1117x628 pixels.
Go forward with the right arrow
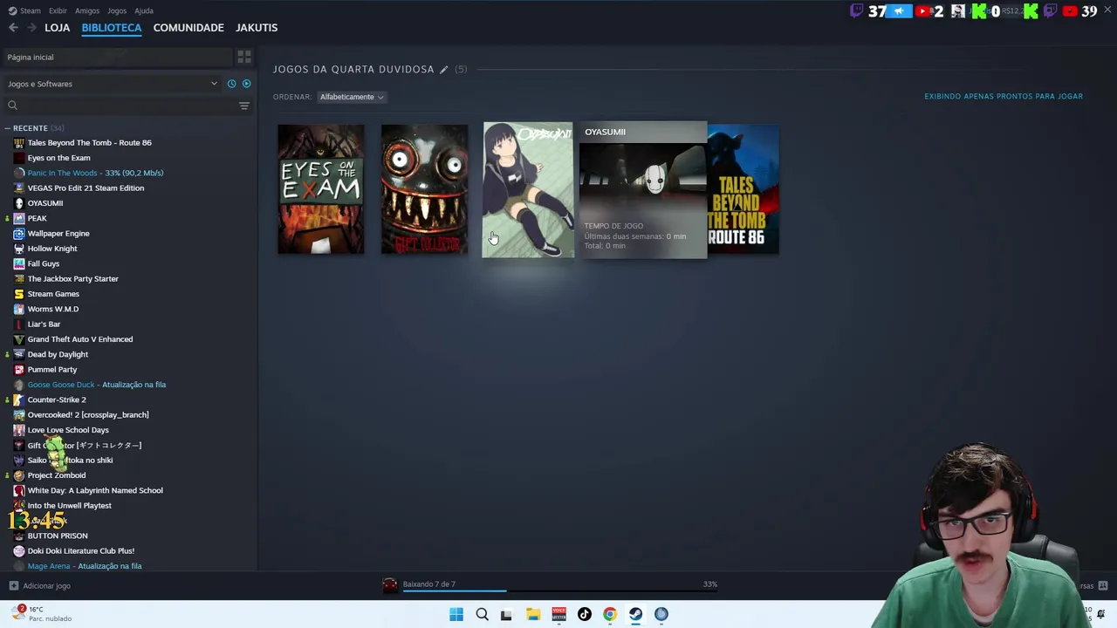[32, 28]
